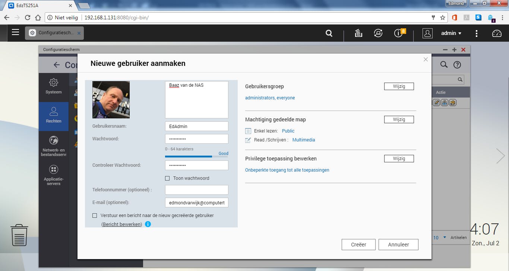The height and width of the screenshot is (271, 509).
Task: Click the search magnifier in Configuratiescherm header
Action: [444, 65]
